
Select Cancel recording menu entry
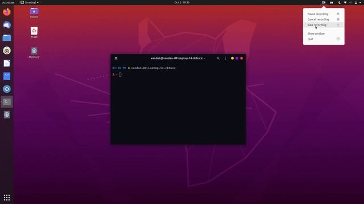[324, 19]
